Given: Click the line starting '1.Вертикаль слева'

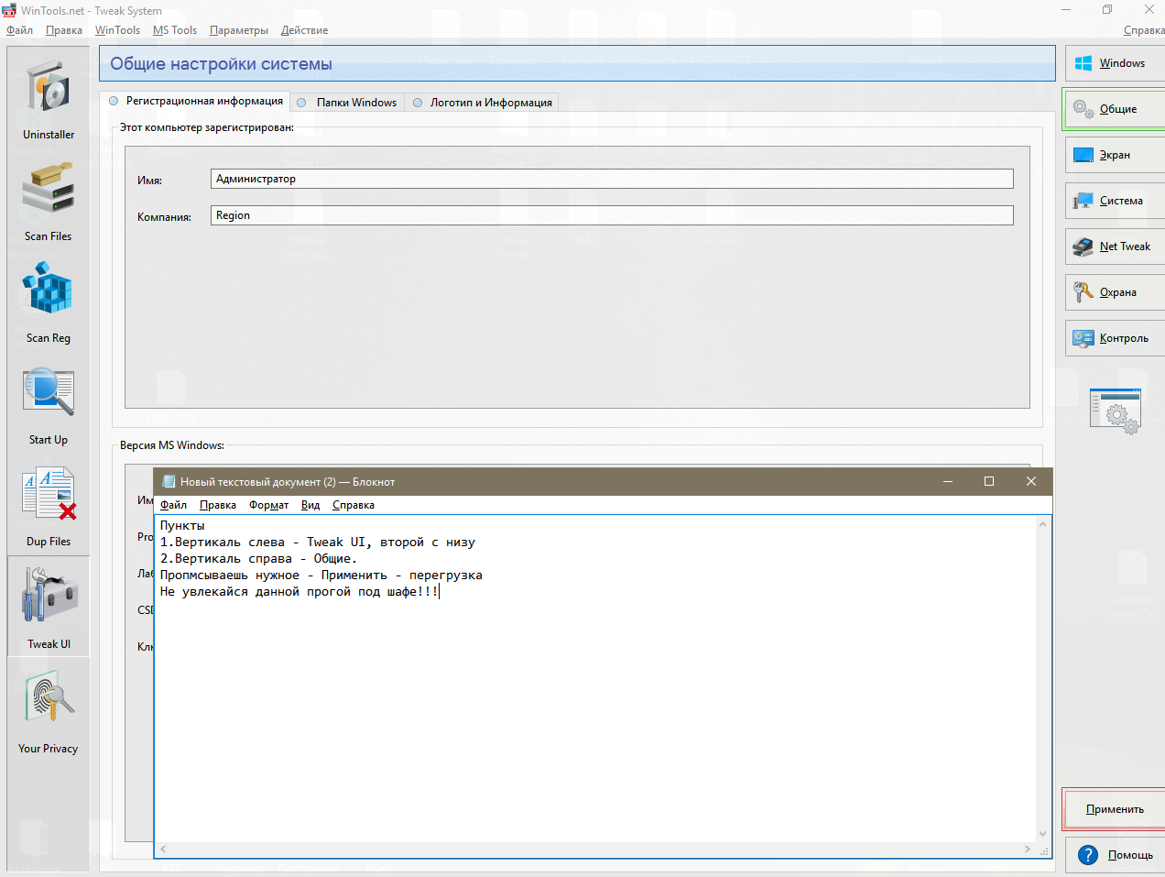Looking at the screenshot, I should [317, 543].
